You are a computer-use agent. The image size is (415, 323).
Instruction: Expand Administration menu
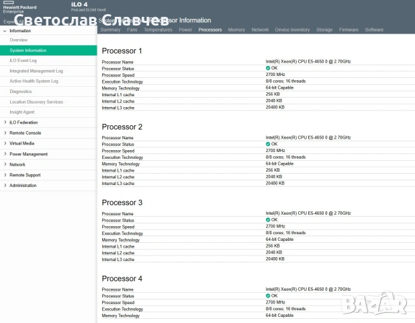click(x=5, y=185)
